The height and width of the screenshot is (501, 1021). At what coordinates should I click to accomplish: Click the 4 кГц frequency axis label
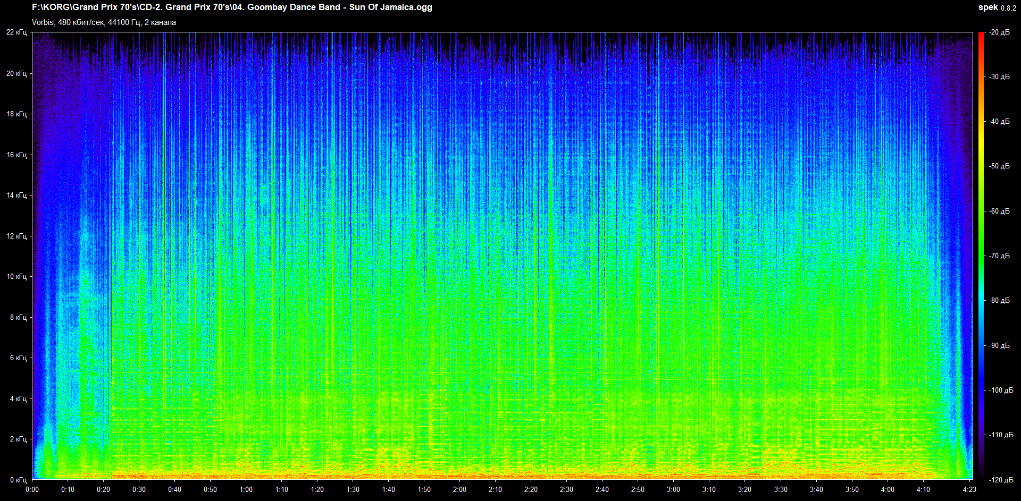pos(18,398)
